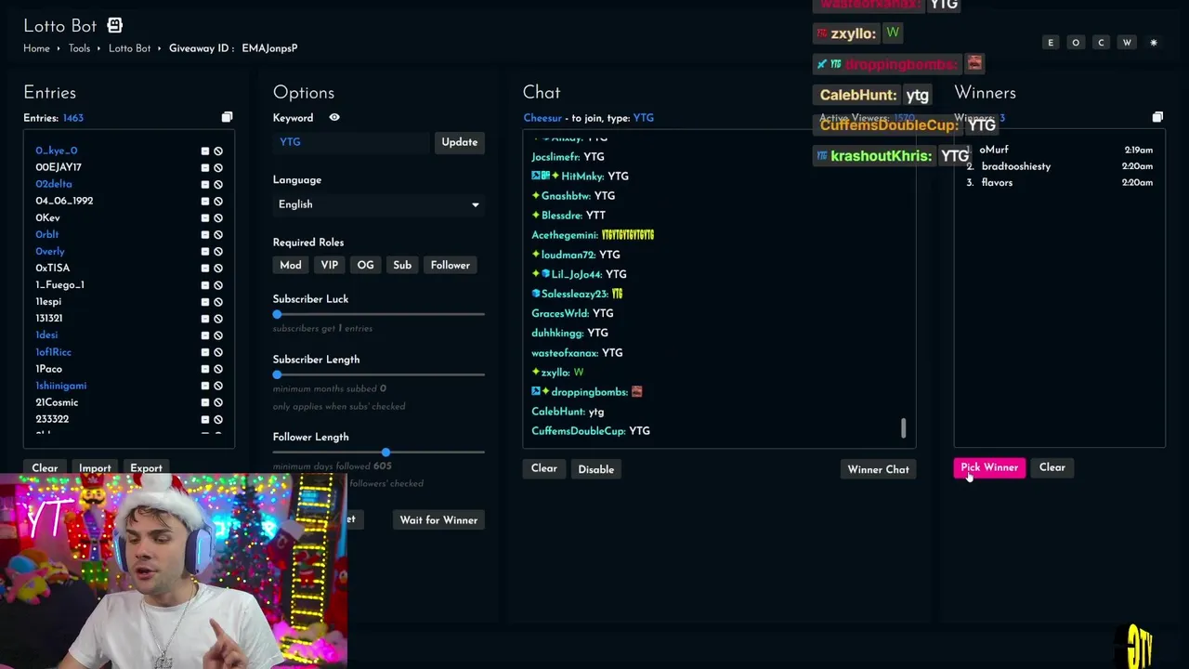The width and height of the screenshot is (1189, 669).
Task: Ban entry 1_Fuego_1 with the block icon
Action: coord(218,284)
